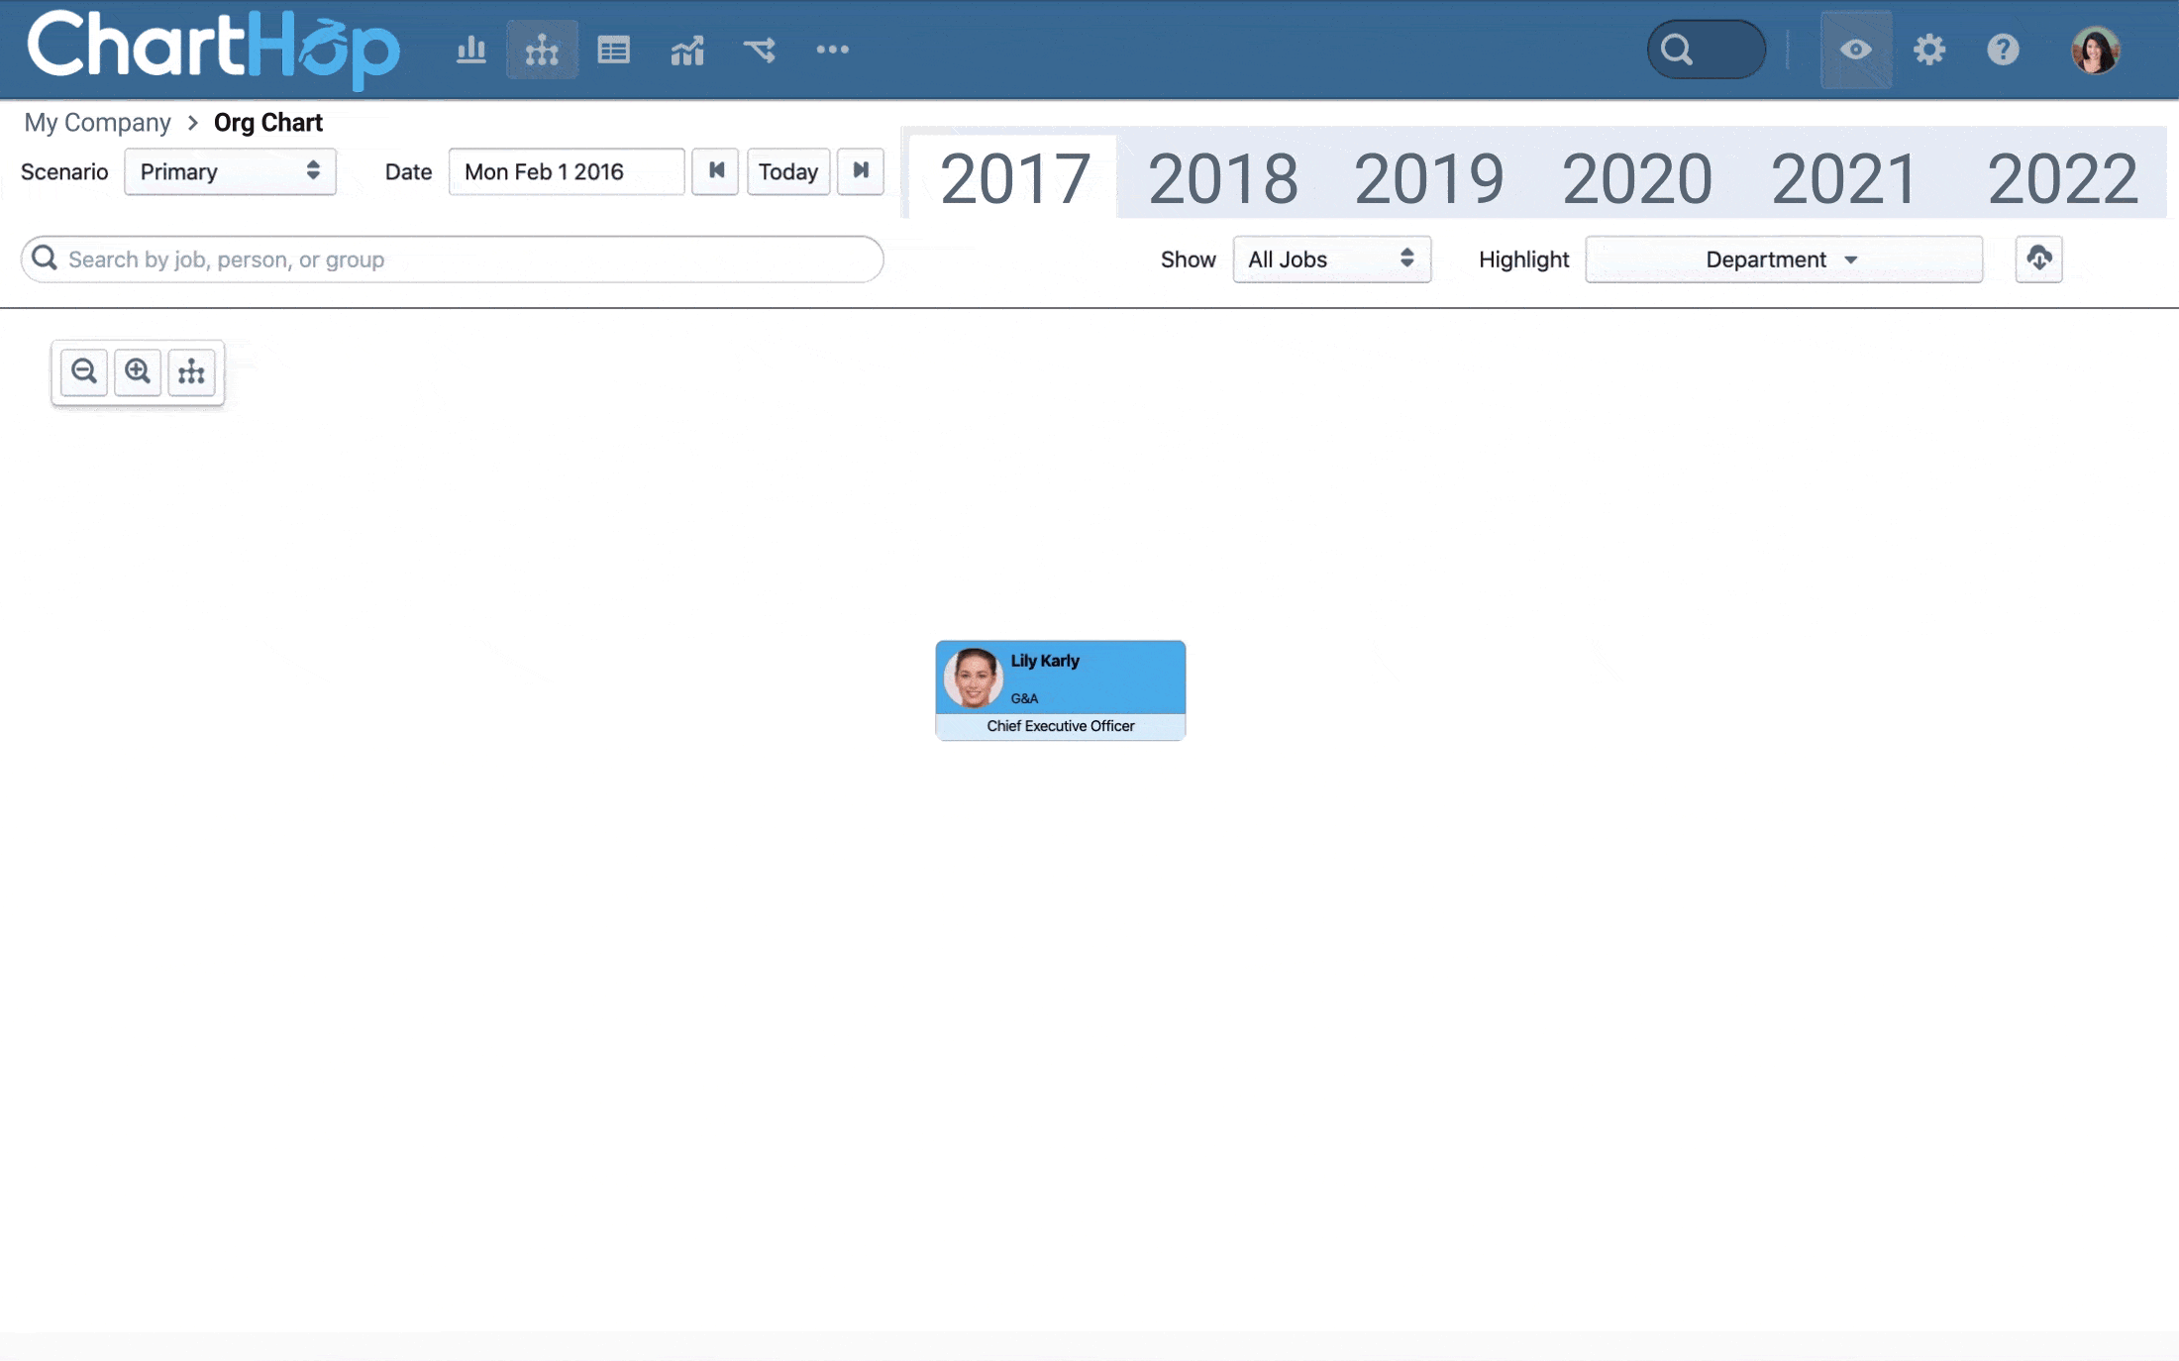Reset chart layout with hierarchy button
Image resolution: width=2179 pixels, height=1361 pixels.
click(191, 371)
